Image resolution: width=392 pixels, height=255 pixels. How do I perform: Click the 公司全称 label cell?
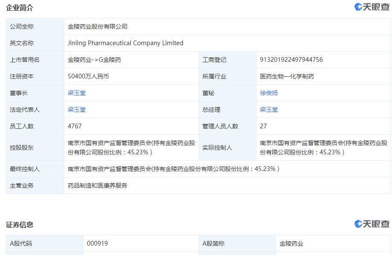tap(35, 26)
